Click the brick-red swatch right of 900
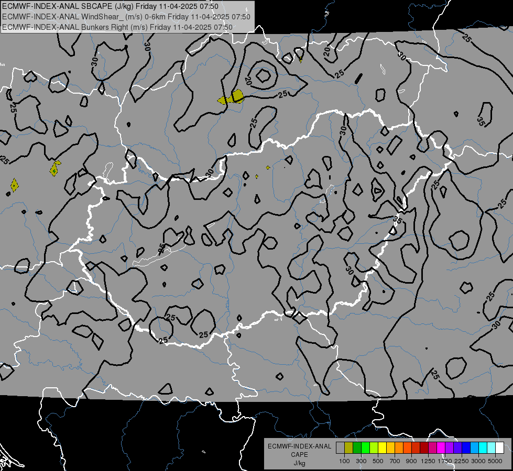This screenshot has height=471, width=513. pyautogui.click(x=416, y=448)
